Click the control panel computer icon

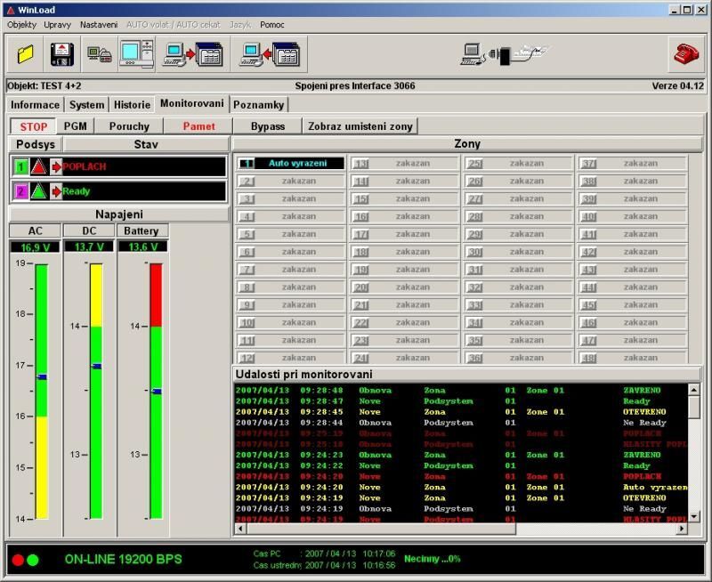pos(137,54)
